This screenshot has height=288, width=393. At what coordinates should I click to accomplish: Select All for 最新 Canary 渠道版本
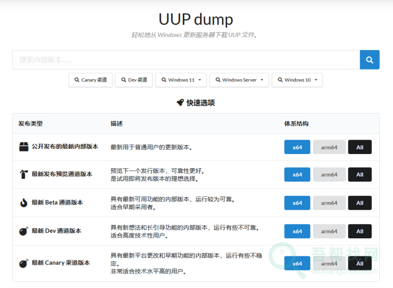pyautogui.click(x=360, y=263)
